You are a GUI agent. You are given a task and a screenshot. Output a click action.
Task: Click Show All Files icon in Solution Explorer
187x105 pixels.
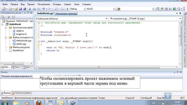coord(8,17)
